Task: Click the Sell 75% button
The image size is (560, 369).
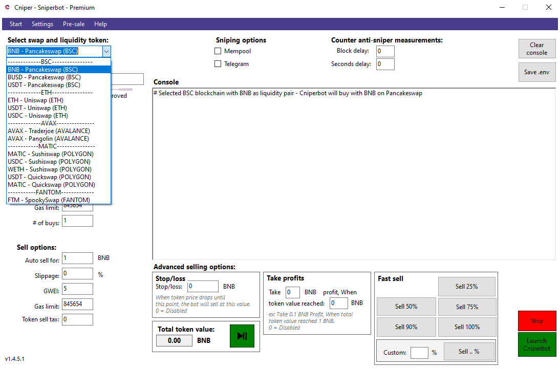Action: pyautogui.click(x=467, y=307)
